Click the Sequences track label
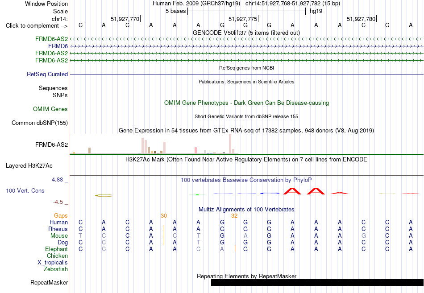 pos(53,88)
